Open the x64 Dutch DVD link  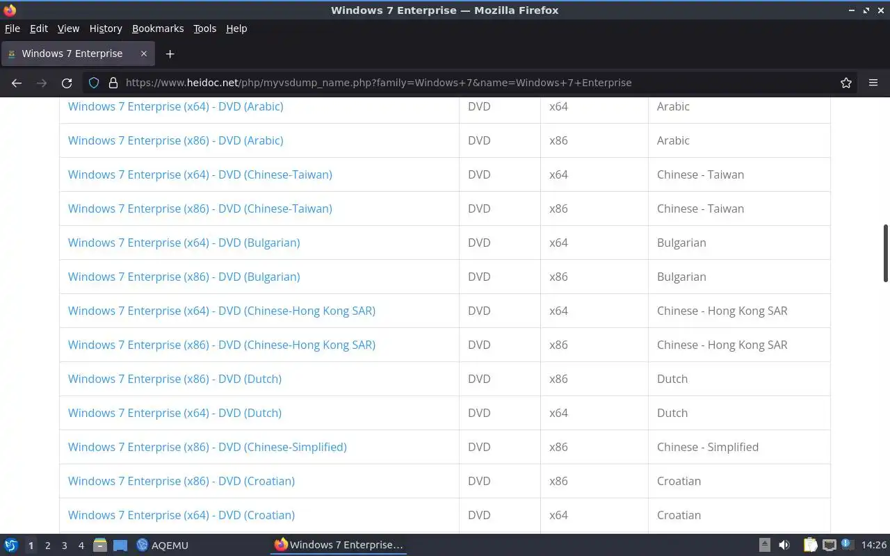click(175, 413)
